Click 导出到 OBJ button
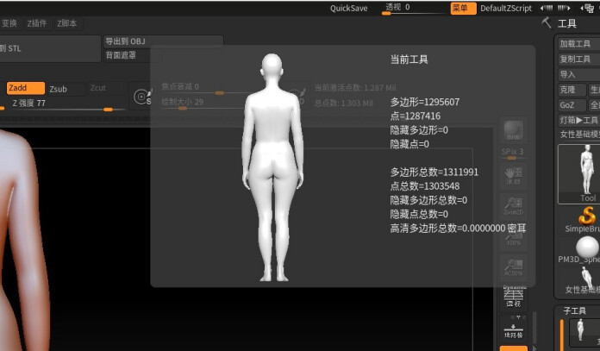The height and width of the screenshot is (351, 600). point(163,41)
